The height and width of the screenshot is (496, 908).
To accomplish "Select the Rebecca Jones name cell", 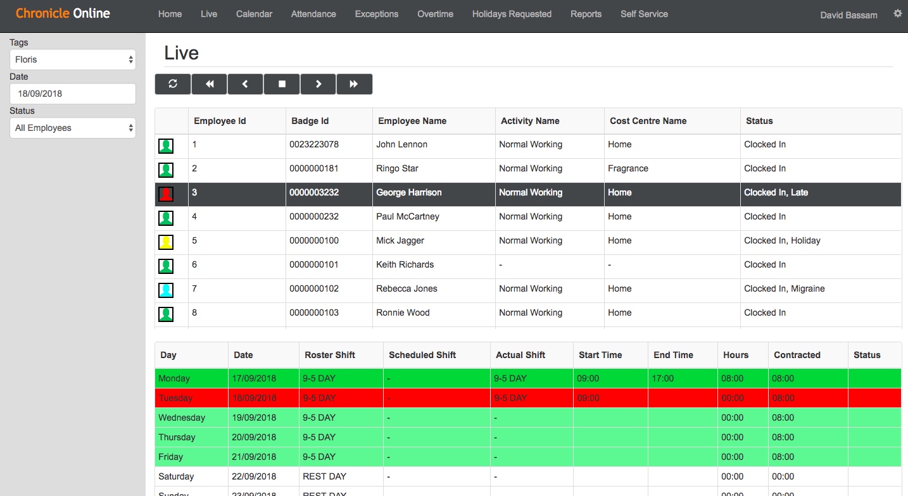I will tap(434, 289).
